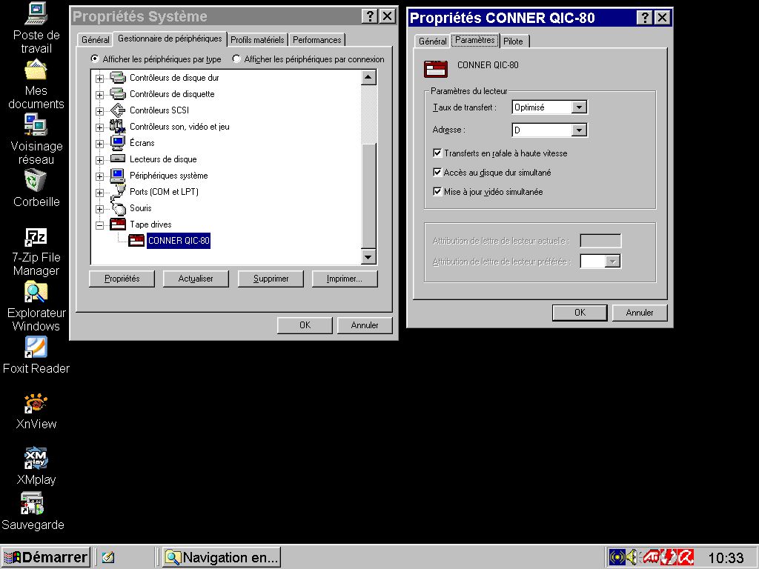This screenshot has height=569, width=759.
Task: Select the Voisinage réseau desktop icon
Action: tap(36, 124)
